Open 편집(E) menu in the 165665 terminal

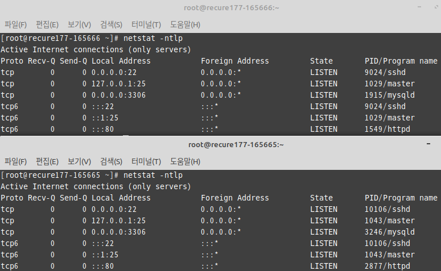[x=47, y=162]
